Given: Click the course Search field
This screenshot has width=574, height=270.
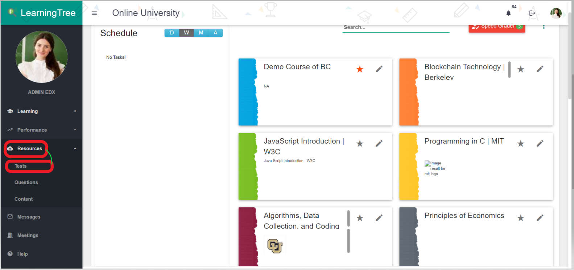Looking at the screenshot, I should 395,28.
